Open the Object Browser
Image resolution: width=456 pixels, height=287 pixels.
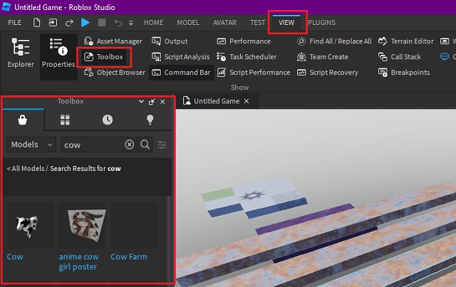(x=115, y=73)
